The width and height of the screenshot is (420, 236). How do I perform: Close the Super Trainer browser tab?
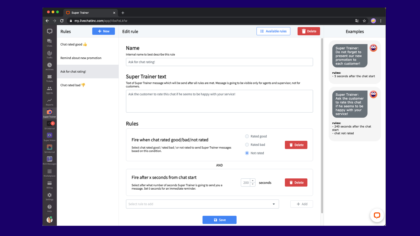click(114, 13)
